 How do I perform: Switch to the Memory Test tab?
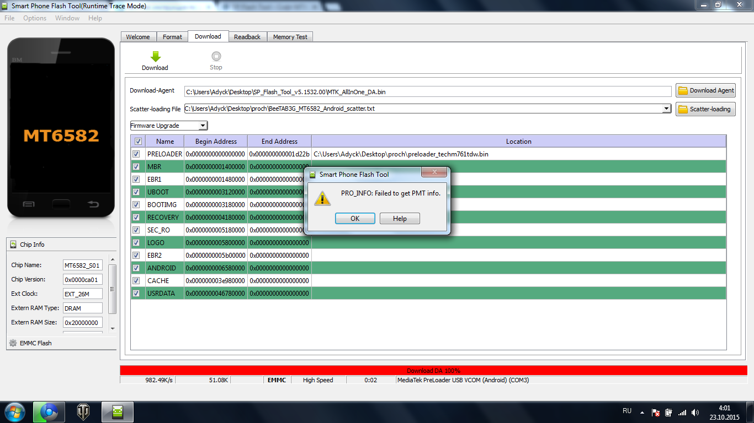(x=290, y=37)
